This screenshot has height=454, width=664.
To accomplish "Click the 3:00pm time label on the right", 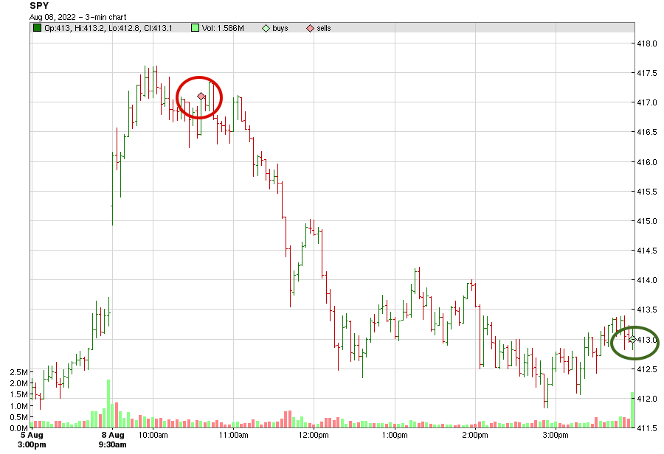I will tap(556, 435).
